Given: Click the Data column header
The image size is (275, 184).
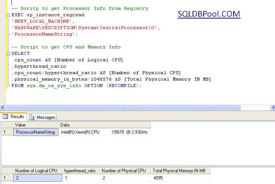Looking at the screenshot, I should 104,125.
